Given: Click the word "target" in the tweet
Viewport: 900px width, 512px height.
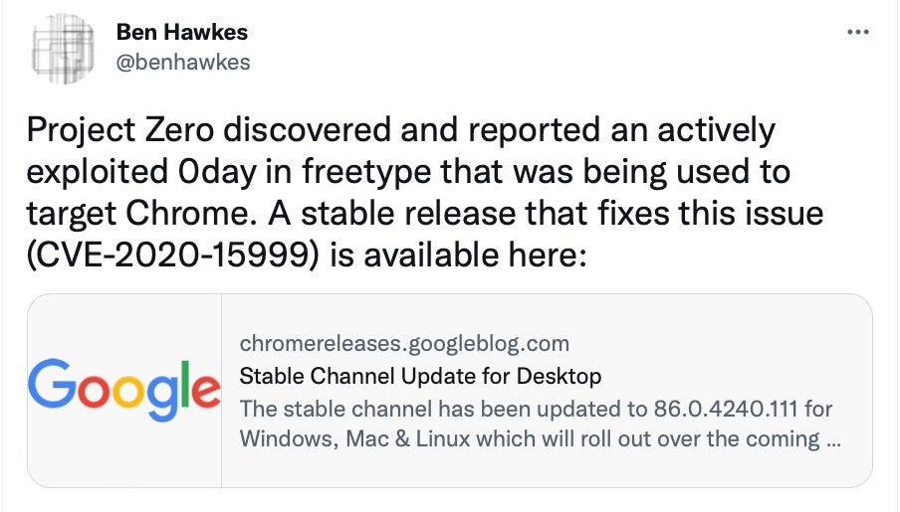Looking at the screenshot, I should [x=69, y=213].
